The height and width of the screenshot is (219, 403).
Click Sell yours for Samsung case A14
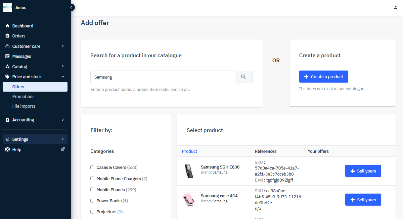363,200
